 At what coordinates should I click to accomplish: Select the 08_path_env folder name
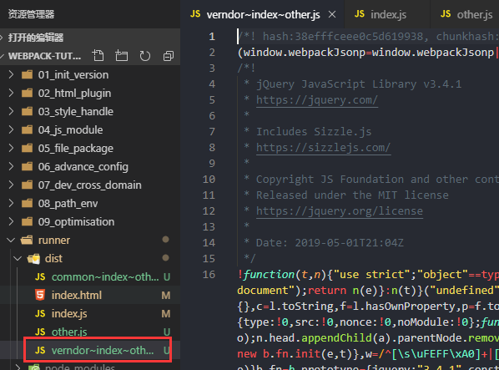click(x=68, y=204)
